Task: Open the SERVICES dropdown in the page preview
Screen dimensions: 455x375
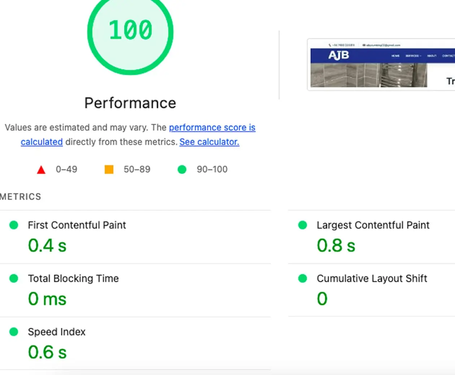Action: (413, 56)
